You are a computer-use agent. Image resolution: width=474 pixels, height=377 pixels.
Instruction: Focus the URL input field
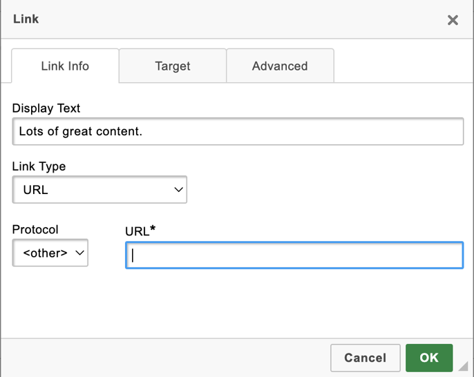coord(294,255)
